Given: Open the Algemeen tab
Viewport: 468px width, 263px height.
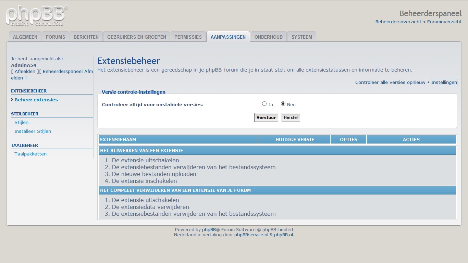Looking at the screenshot, I should (x=25, y=37).
